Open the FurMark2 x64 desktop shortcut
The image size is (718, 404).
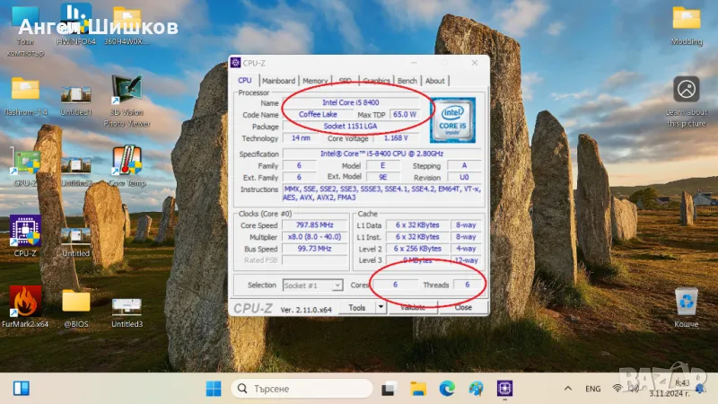pyautogui.click(x=24, y=303)
